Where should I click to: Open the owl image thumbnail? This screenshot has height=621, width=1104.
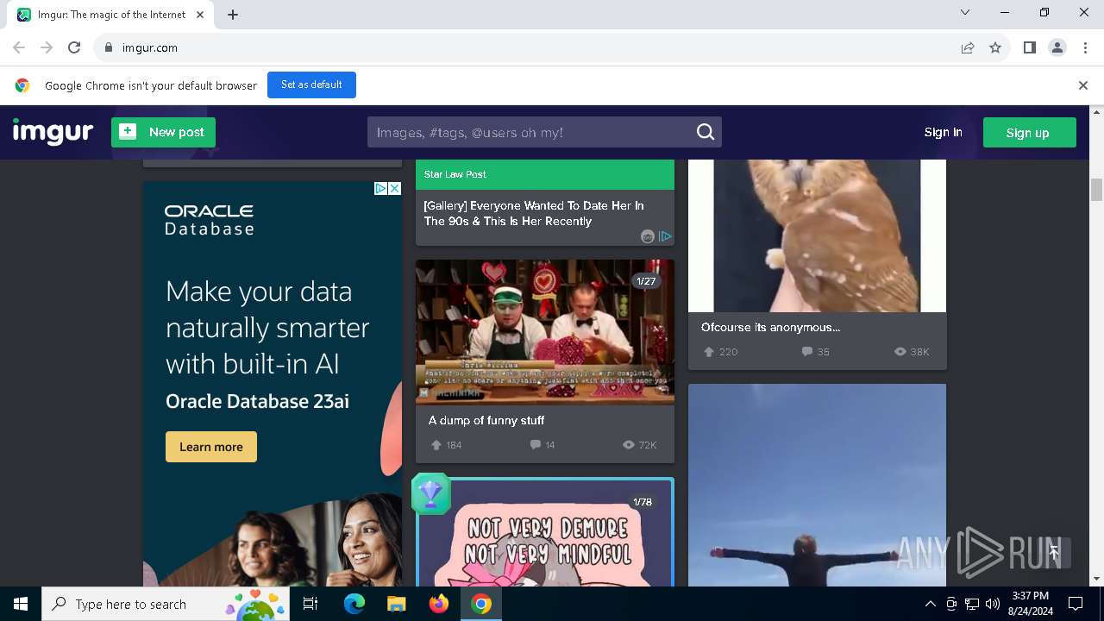click(817, 235)
